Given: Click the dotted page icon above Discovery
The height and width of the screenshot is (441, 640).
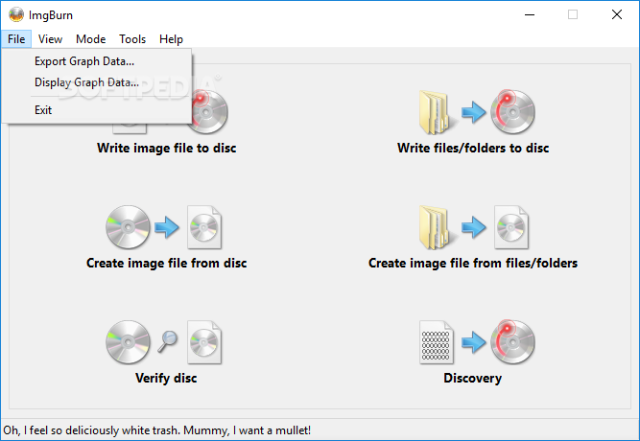Looking at the screenshot, I should 437,342.
